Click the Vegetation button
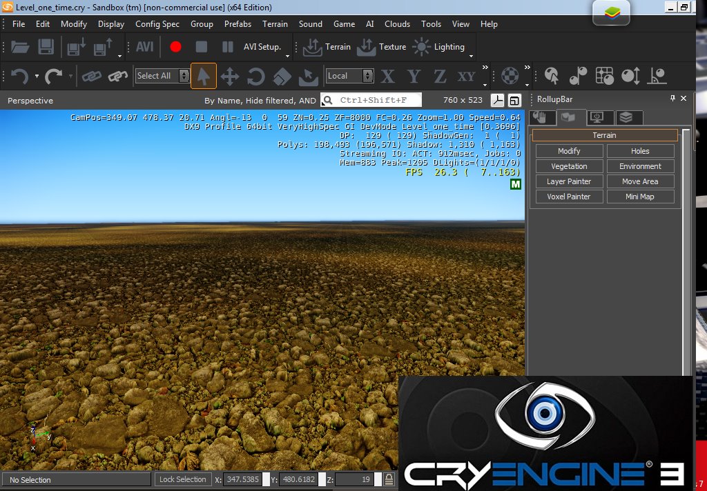The width and height of the screenshot is (707, 491). coord(569,166)
